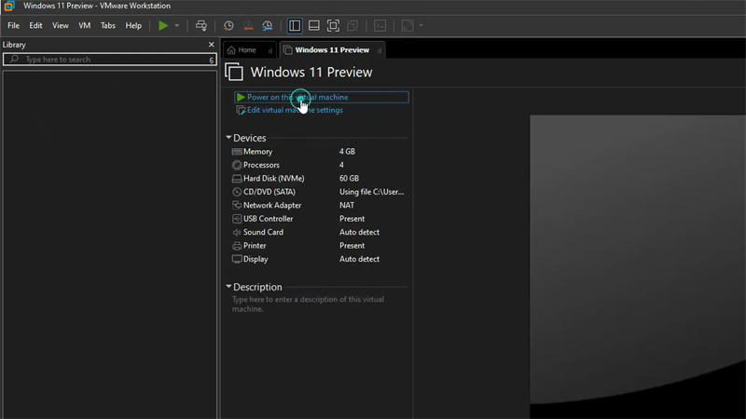746x419 pixels.
Task: Click the Revert to snapshot icon
Action: click(248, 26)
